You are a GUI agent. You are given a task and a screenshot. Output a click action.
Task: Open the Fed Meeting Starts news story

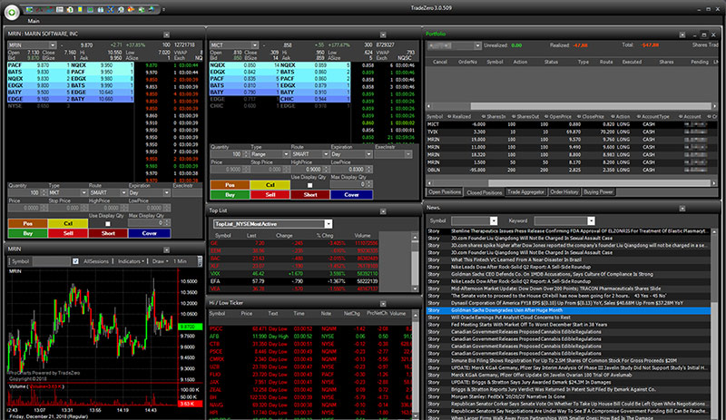pos(569,325)
